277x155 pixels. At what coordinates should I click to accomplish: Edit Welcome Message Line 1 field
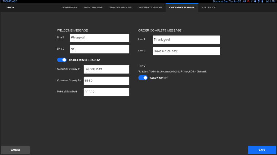[99, 38]
